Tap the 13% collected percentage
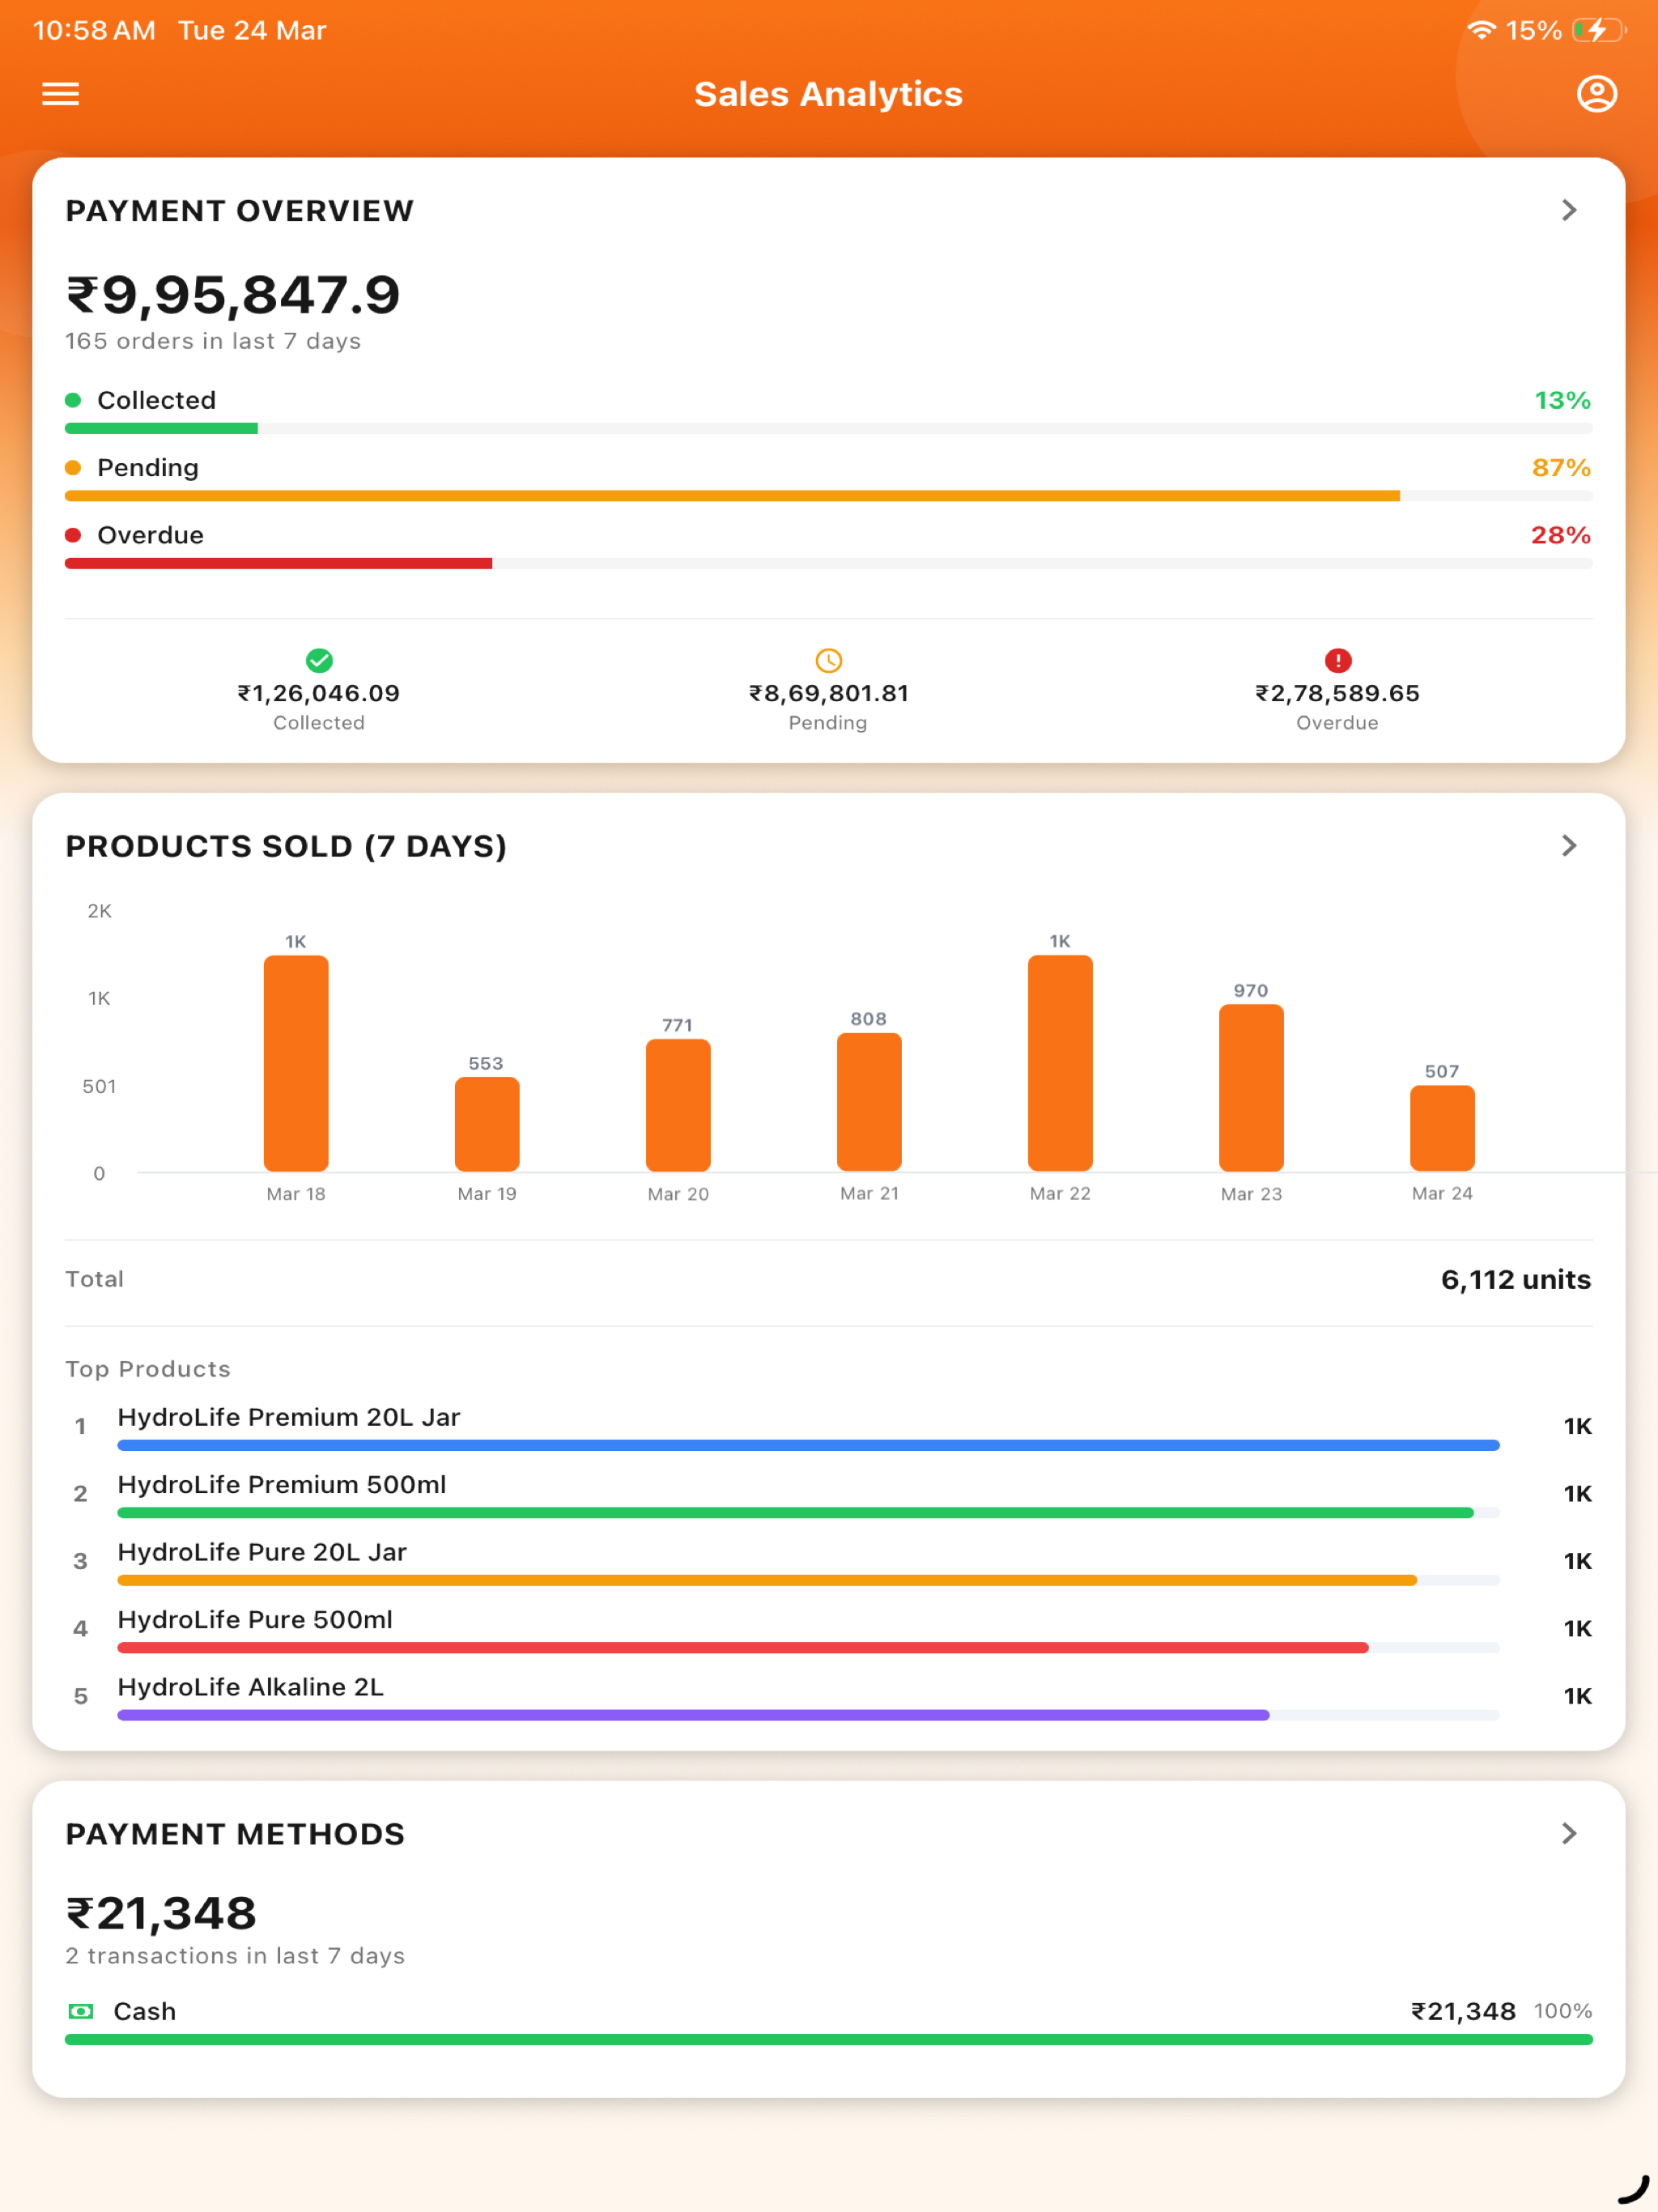This screenshot has width=1658, height=2212. pos(1563,400)
